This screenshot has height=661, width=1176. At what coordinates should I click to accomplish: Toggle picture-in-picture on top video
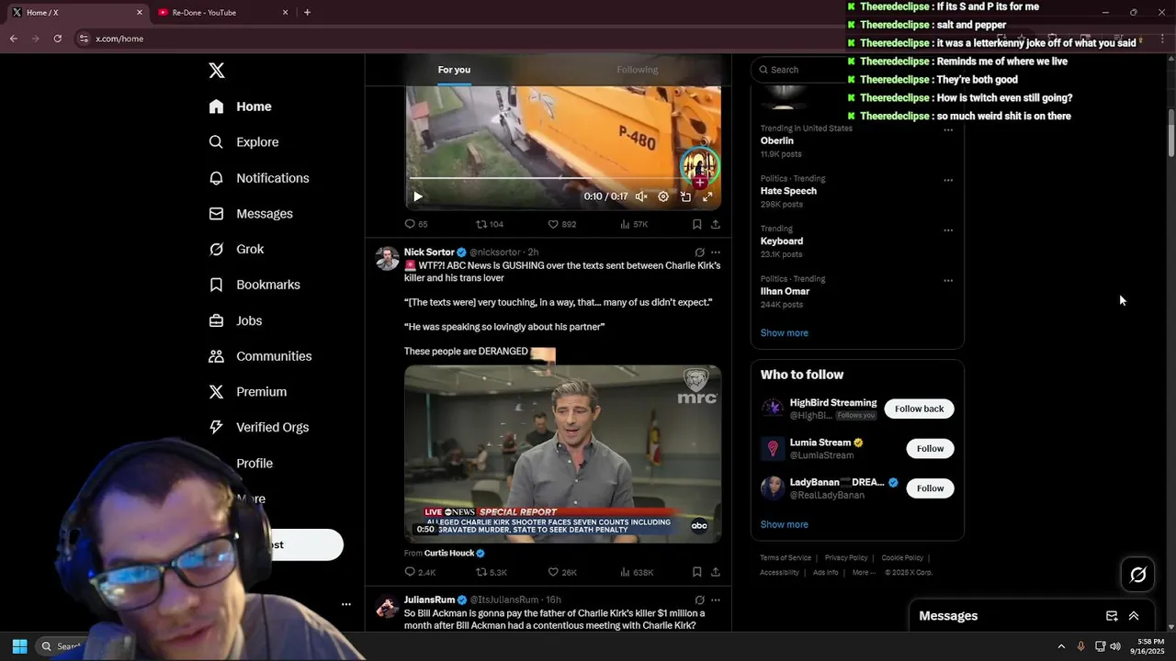click(x=685, y=196)
